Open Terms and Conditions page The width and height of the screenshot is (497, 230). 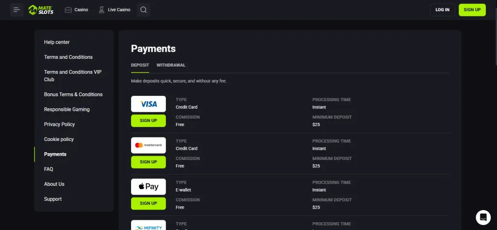click(68, 57)
